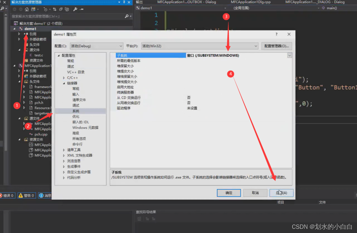Click the Solution Explorer left vertical scrollbar
The height and width of the screenshot is (233, 357).
(6, 82)
